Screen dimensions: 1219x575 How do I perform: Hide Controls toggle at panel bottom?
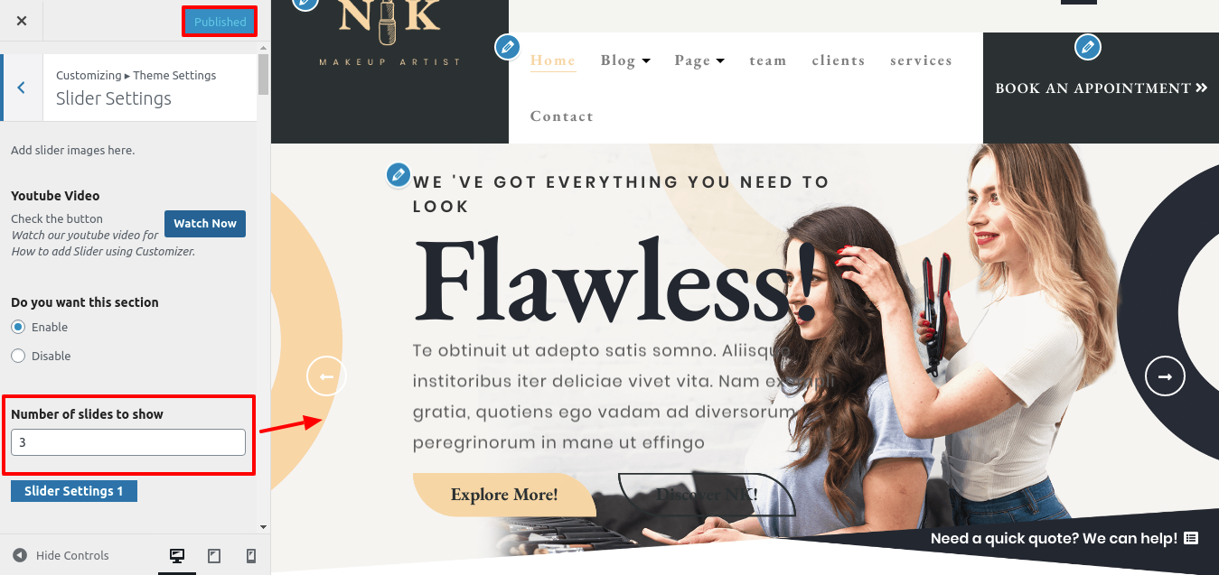pyautogui.click(x=61, y=556)
